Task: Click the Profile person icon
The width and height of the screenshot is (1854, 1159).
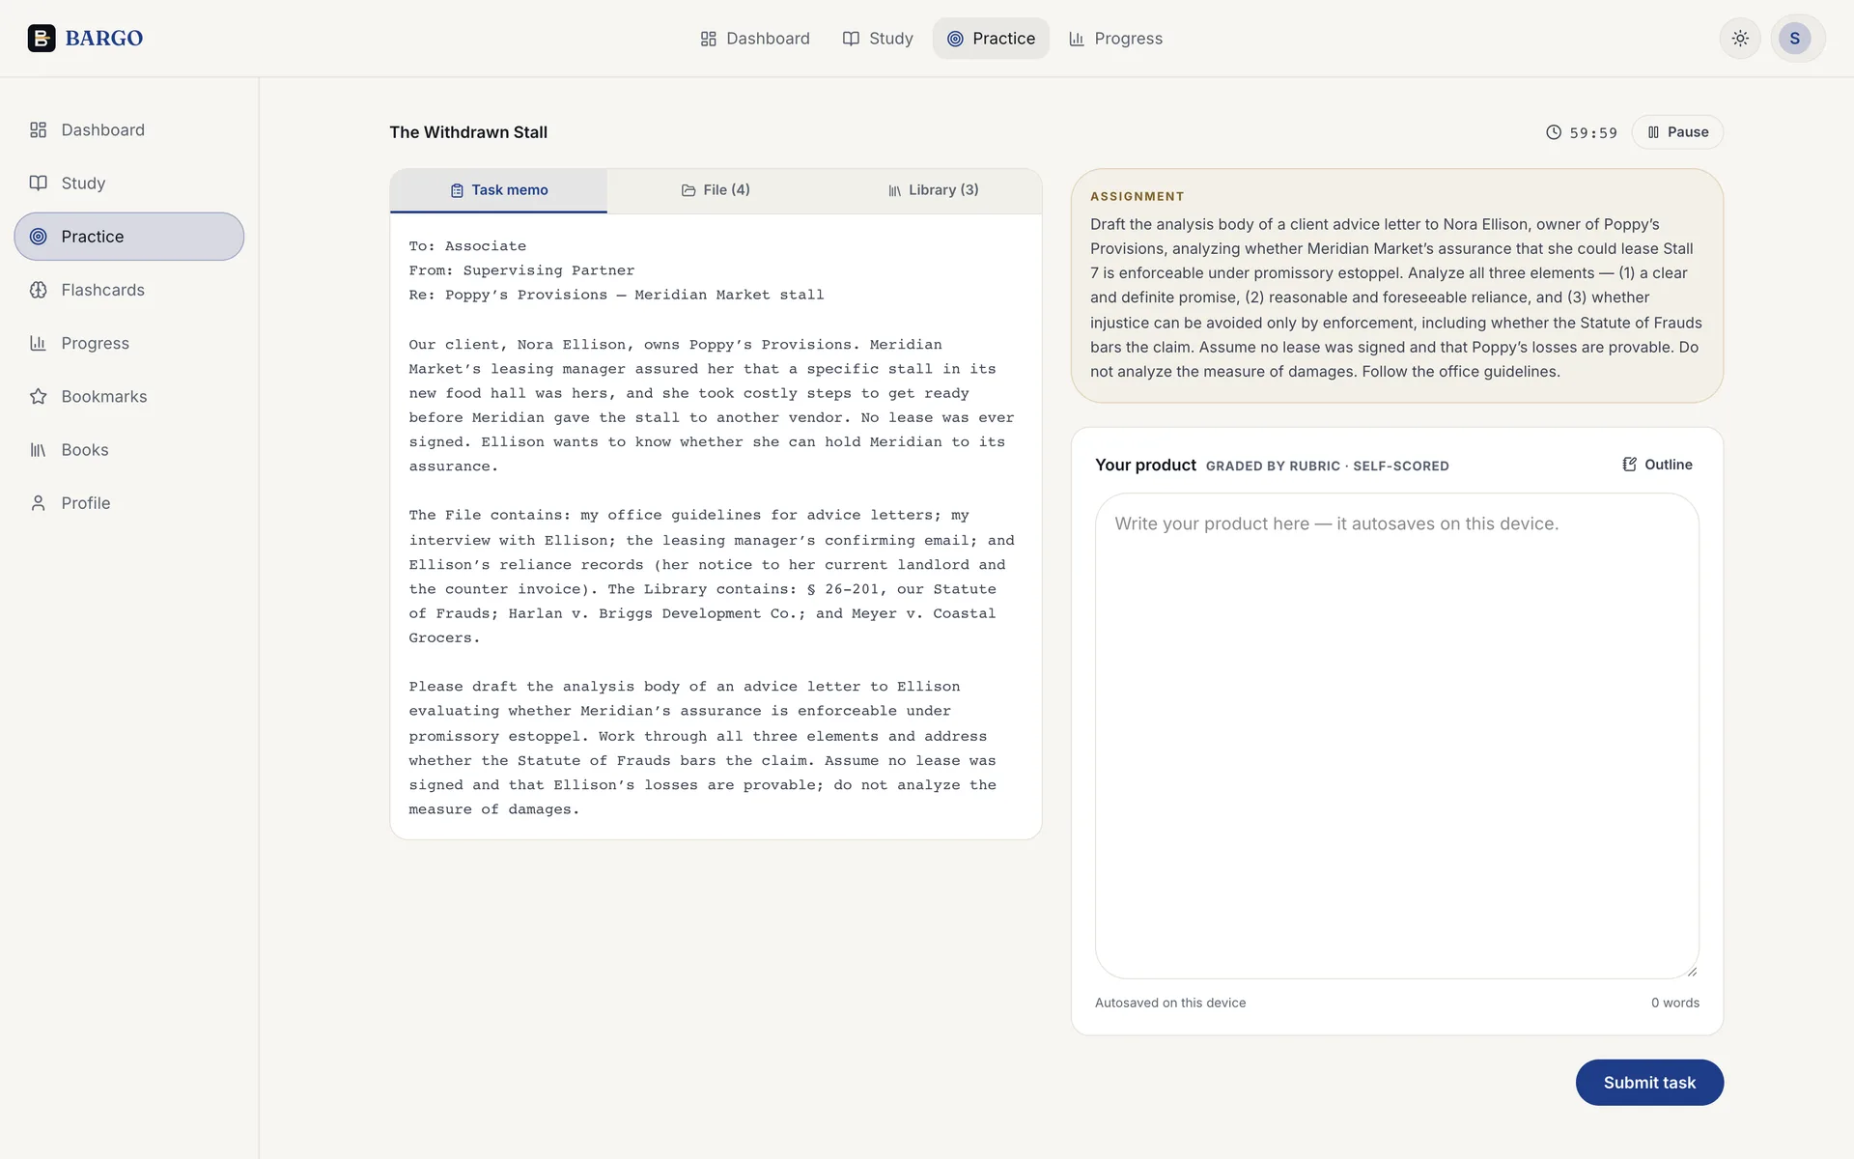Action: (x=39, y=503)
